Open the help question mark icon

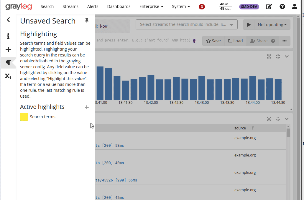(x=282, y=6)
